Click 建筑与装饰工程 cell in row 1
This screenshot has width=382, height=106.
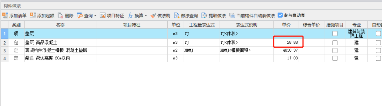tap(357, 34)
